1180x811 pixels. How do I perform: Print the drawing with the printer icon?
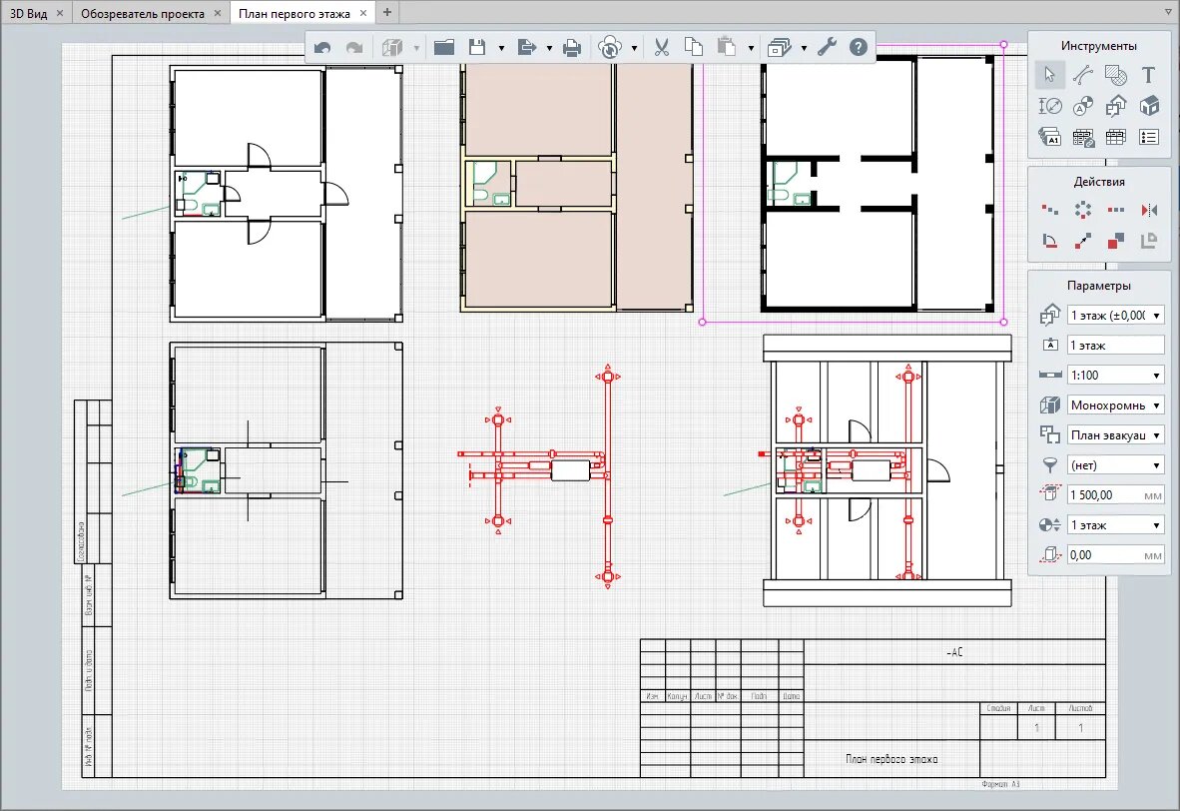click(572, 47)
